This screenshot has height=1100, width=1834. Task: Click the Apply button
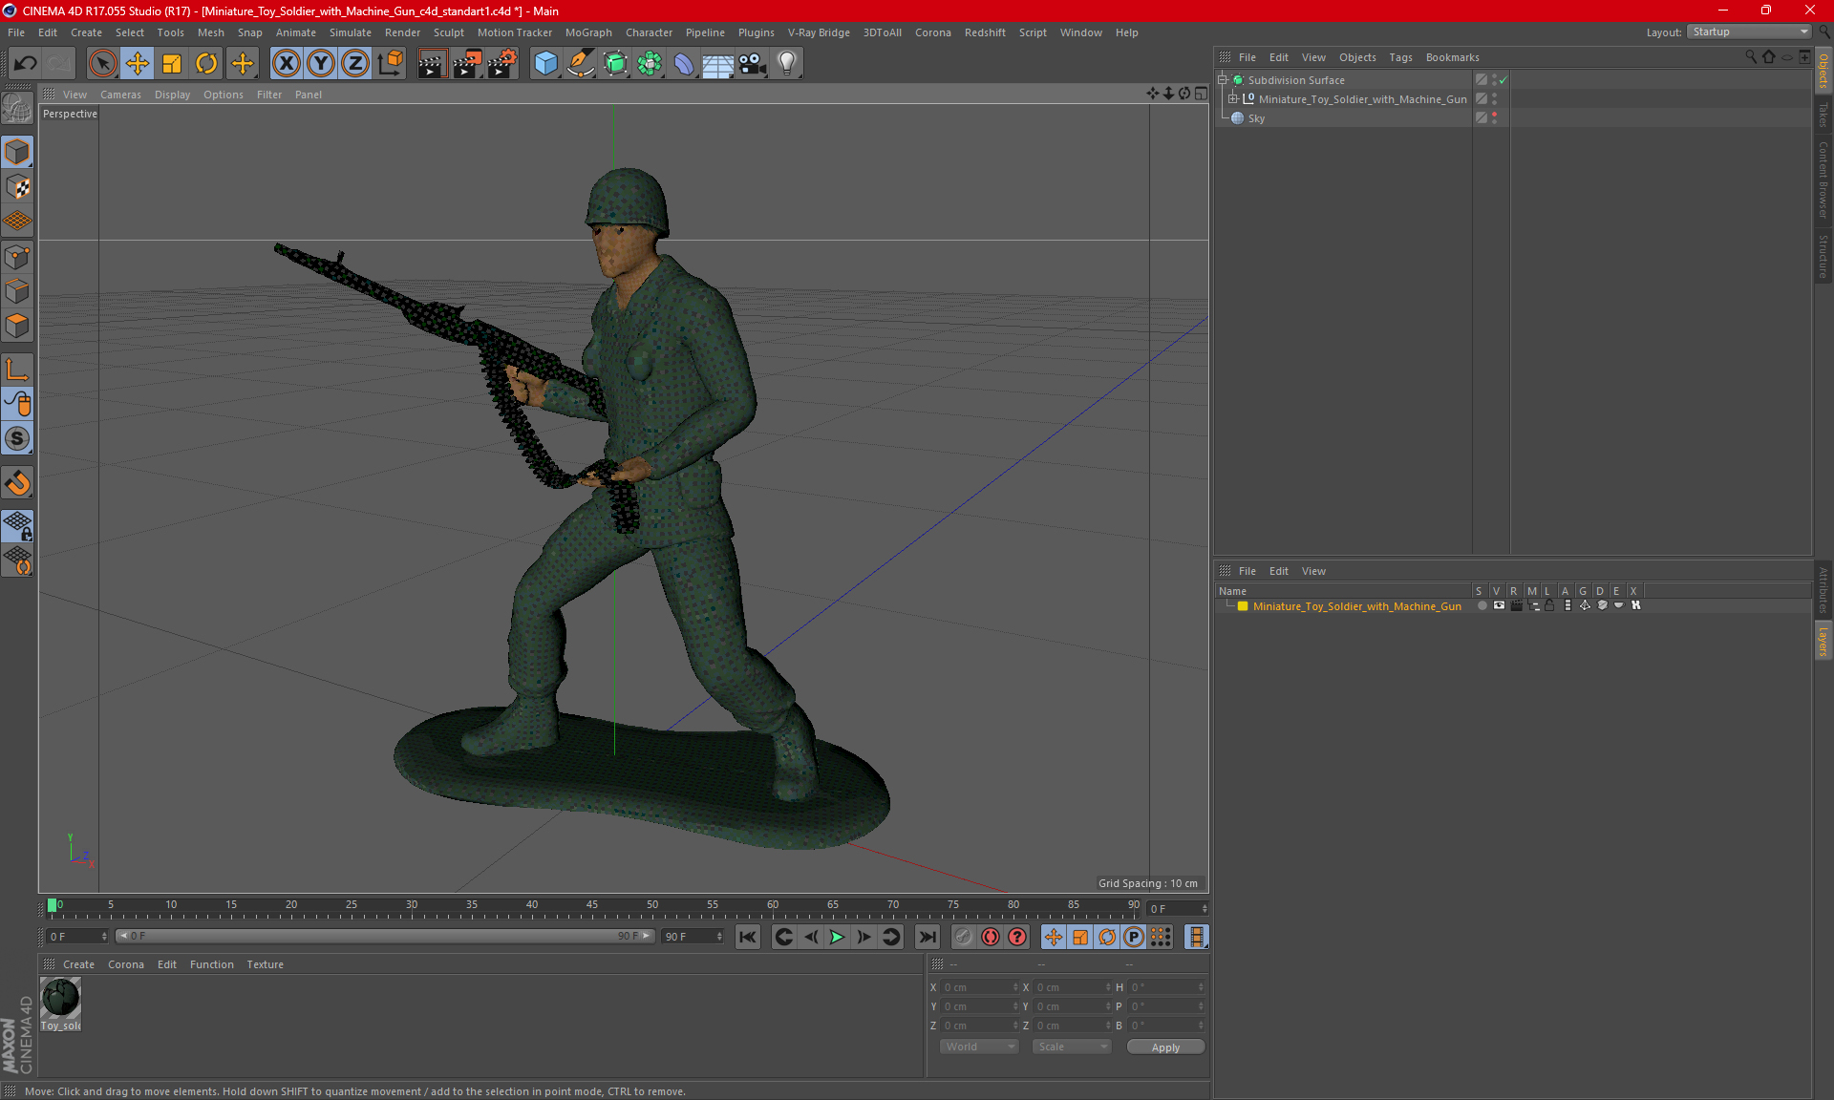(x=1165, y=1047)
